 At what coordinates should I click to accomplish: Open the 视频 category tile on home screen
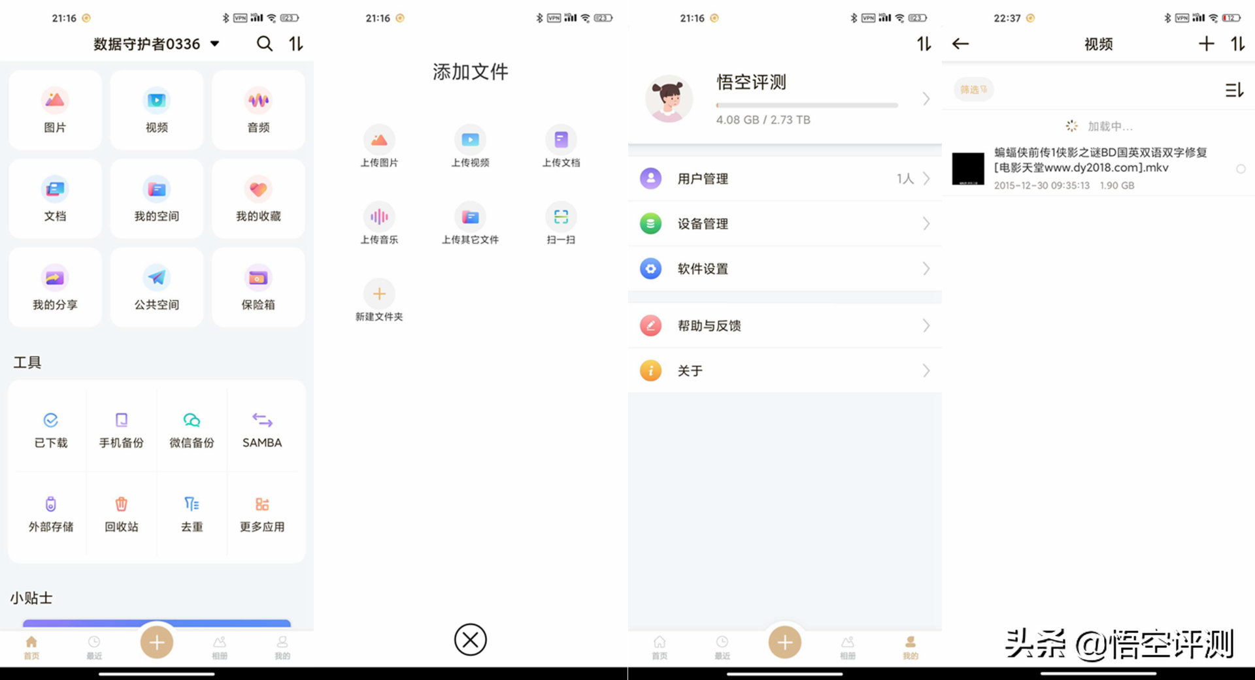pyautogui.click(x=157, y=110)
